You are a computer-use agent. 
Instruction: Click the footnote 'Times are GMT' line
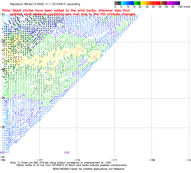[x=61, y=163]
